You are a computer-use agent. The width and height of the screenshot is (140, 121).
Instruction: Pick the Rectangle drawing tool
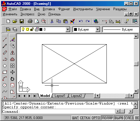click(5, 72)
